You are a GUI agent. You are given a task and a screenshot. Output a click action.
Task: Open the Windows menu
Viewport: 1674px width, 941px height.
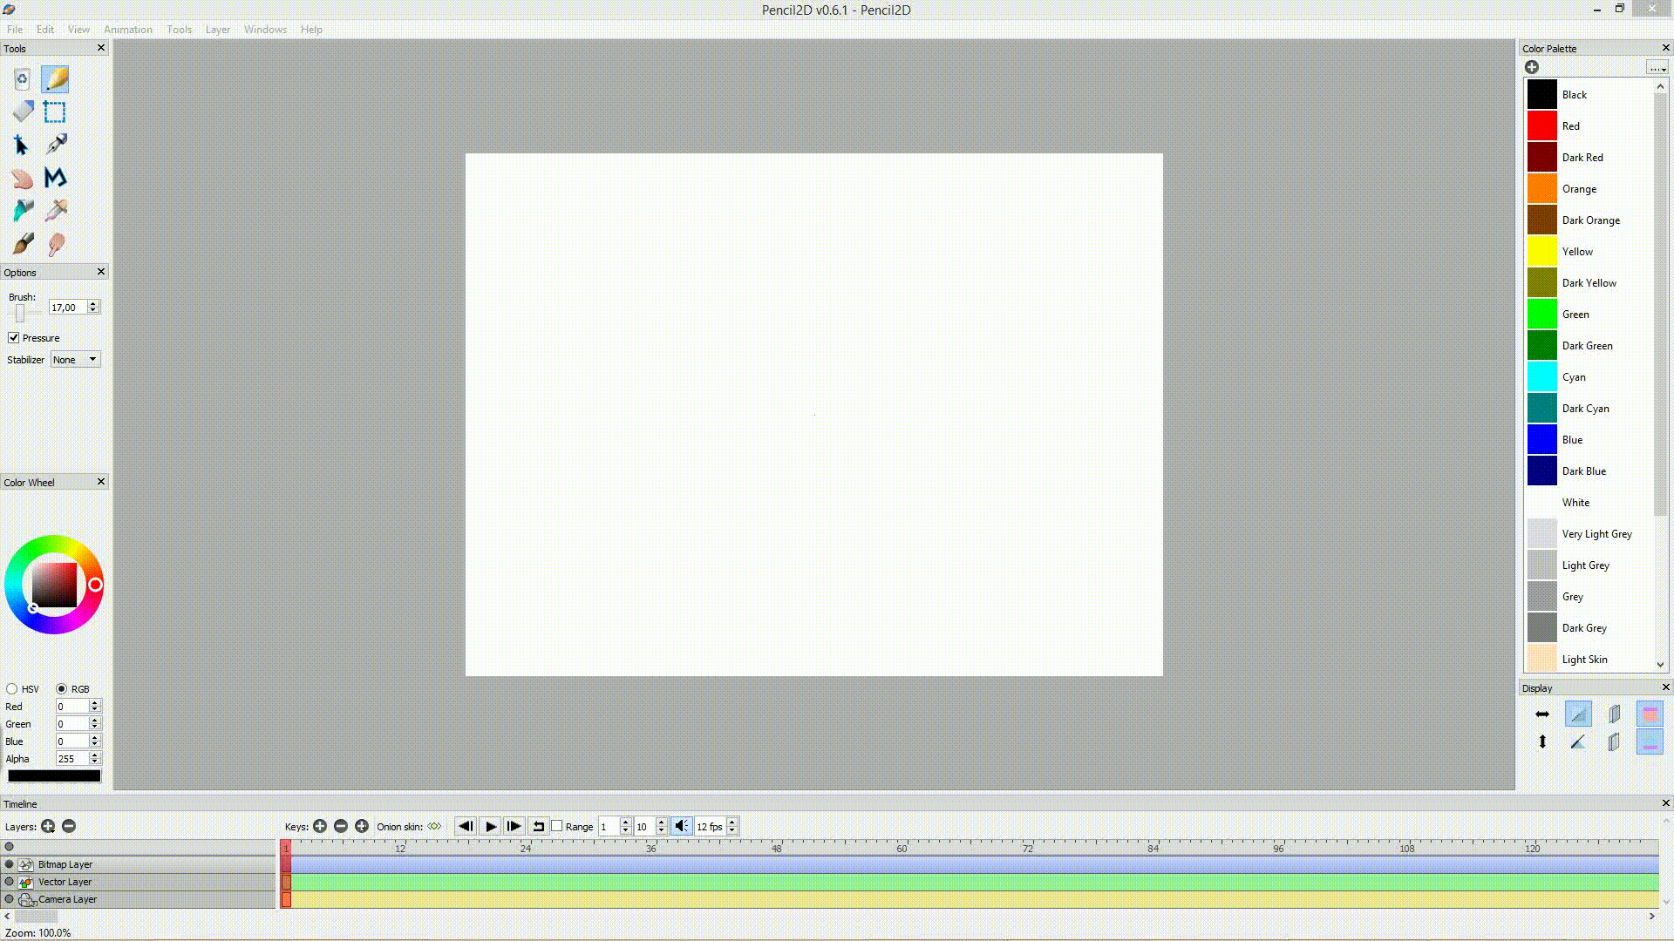tap(265, 29)
